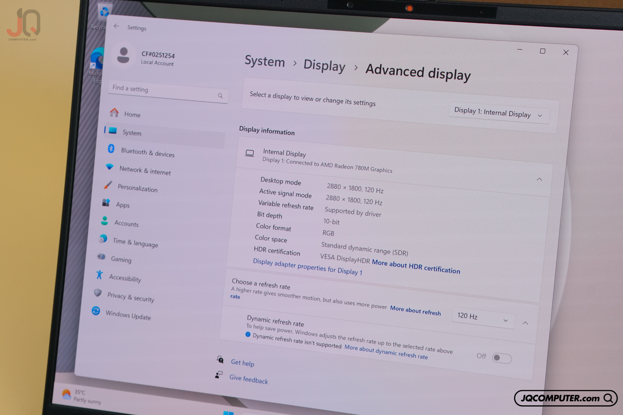The height and width of the screenshot is (415, 623).
Task: Open More about HDR certification link
Action: pyautogui.click(x=416, y=266)
